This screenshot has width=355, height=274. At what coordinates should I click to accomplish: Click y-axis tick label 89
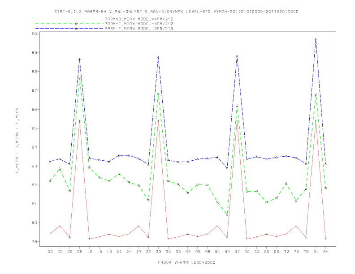[35, 53]
